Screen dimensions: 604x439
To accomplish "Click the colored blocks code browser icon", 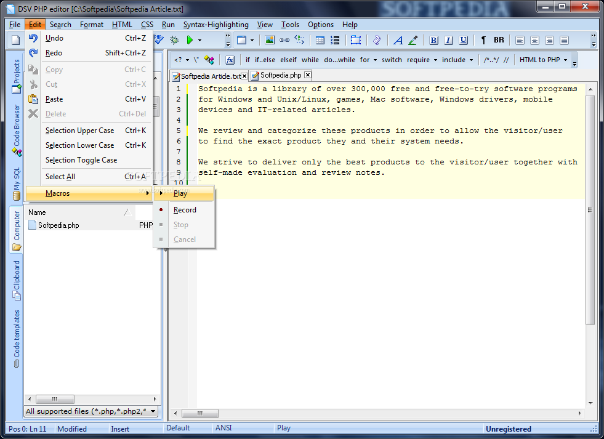I will click(x=209, y=60).
